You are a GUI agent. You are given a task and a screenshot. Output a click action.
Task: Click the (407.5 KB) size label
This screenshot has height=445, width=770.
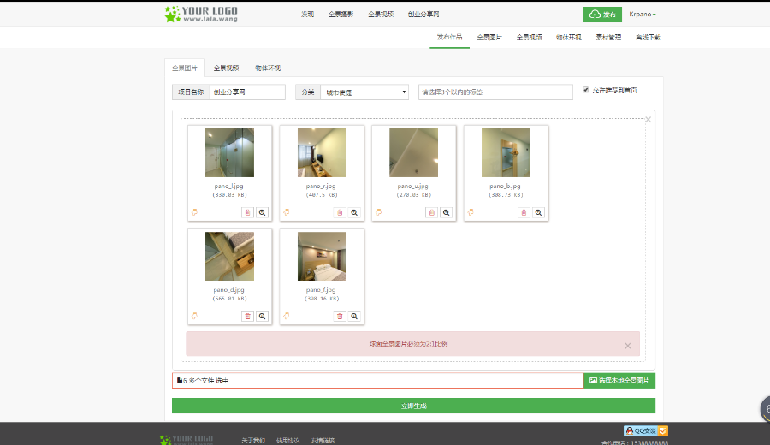pos(322,195)
